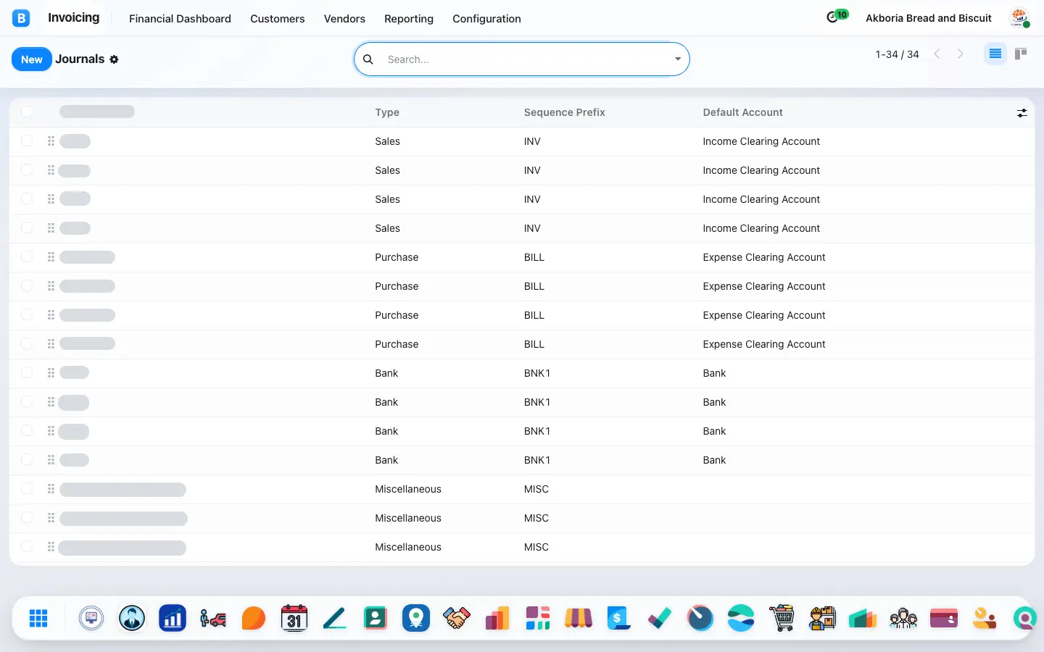Open the blue map pin app in dock
Viewport: 1044px width, 652px height.
[x=416, y=618]
